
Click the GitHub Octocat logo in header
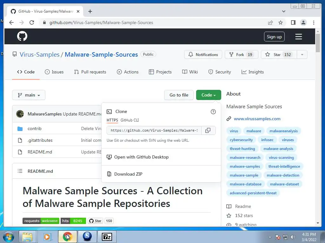(x=22, y=36)
